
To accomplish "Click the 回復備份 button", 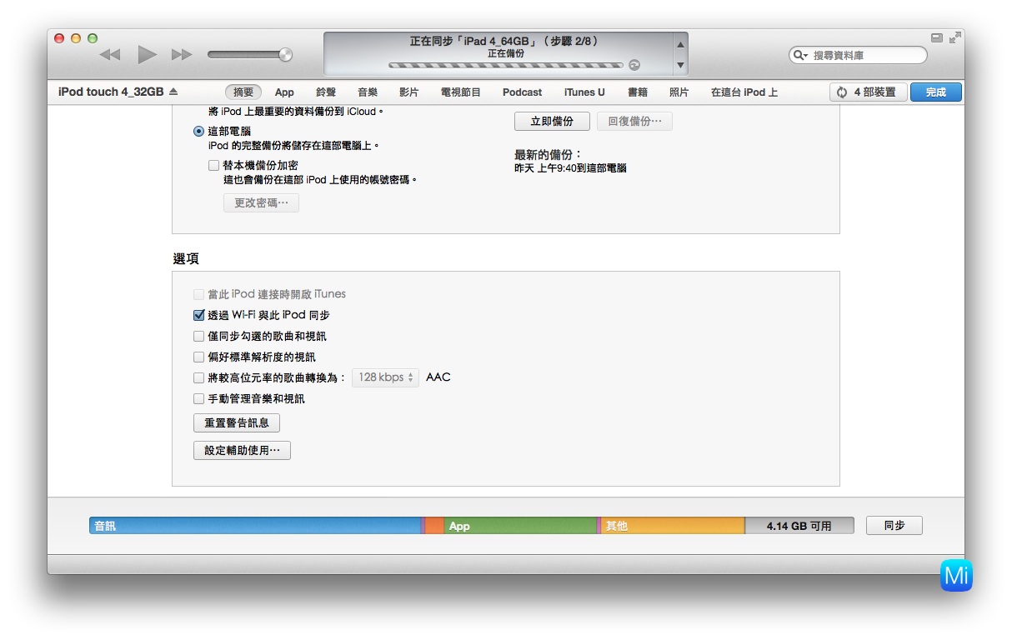I will tap(634, 121).
